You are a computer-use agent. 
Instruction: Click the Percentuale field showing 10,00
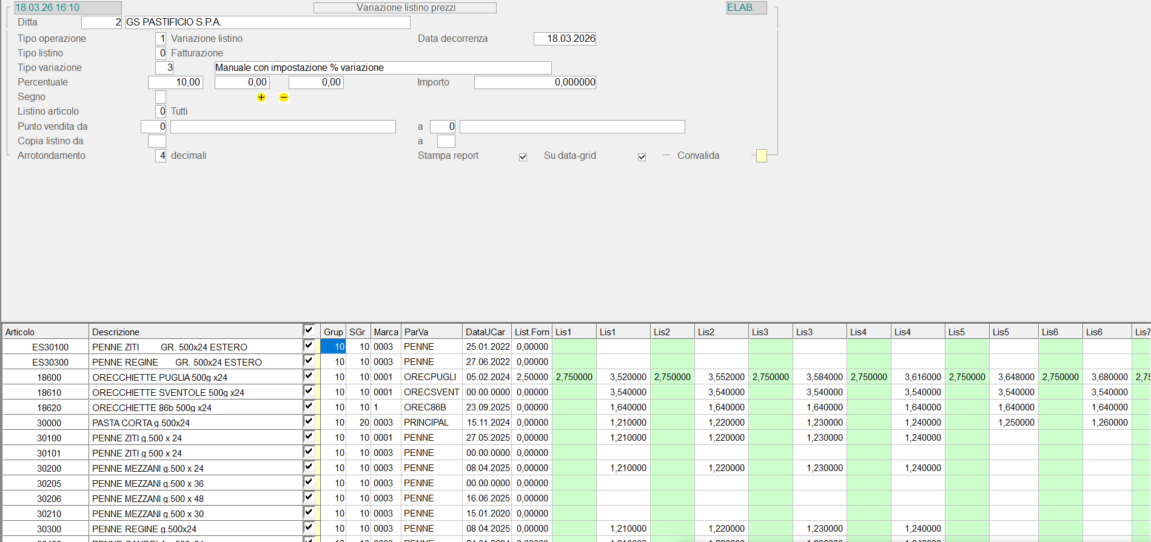pos(175,82)
